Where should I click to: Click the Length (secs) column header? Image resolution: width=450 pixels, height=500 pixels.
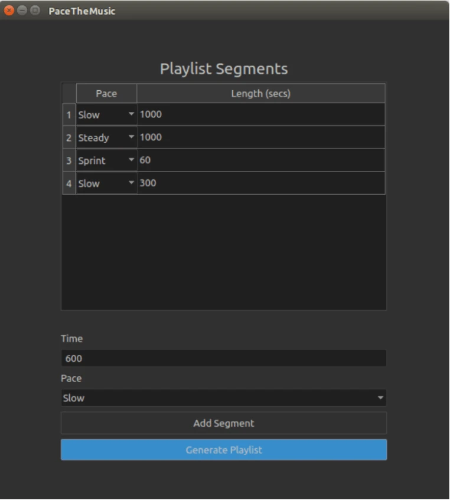(261, 93)
